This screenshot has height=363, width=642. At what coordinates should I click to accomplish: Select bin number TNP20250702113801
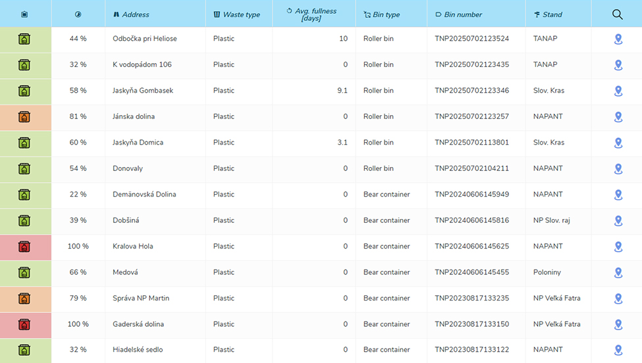point(471,143)
